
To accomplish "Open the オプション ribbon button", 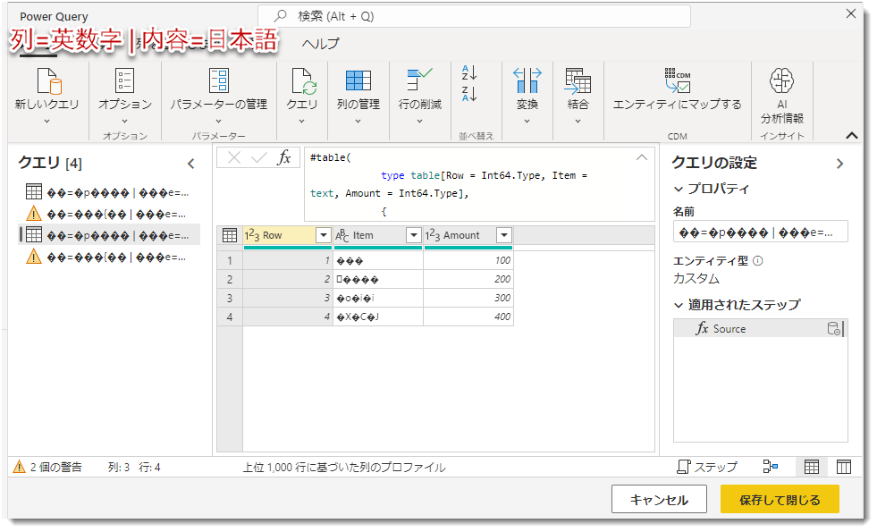I will [125, 95].
